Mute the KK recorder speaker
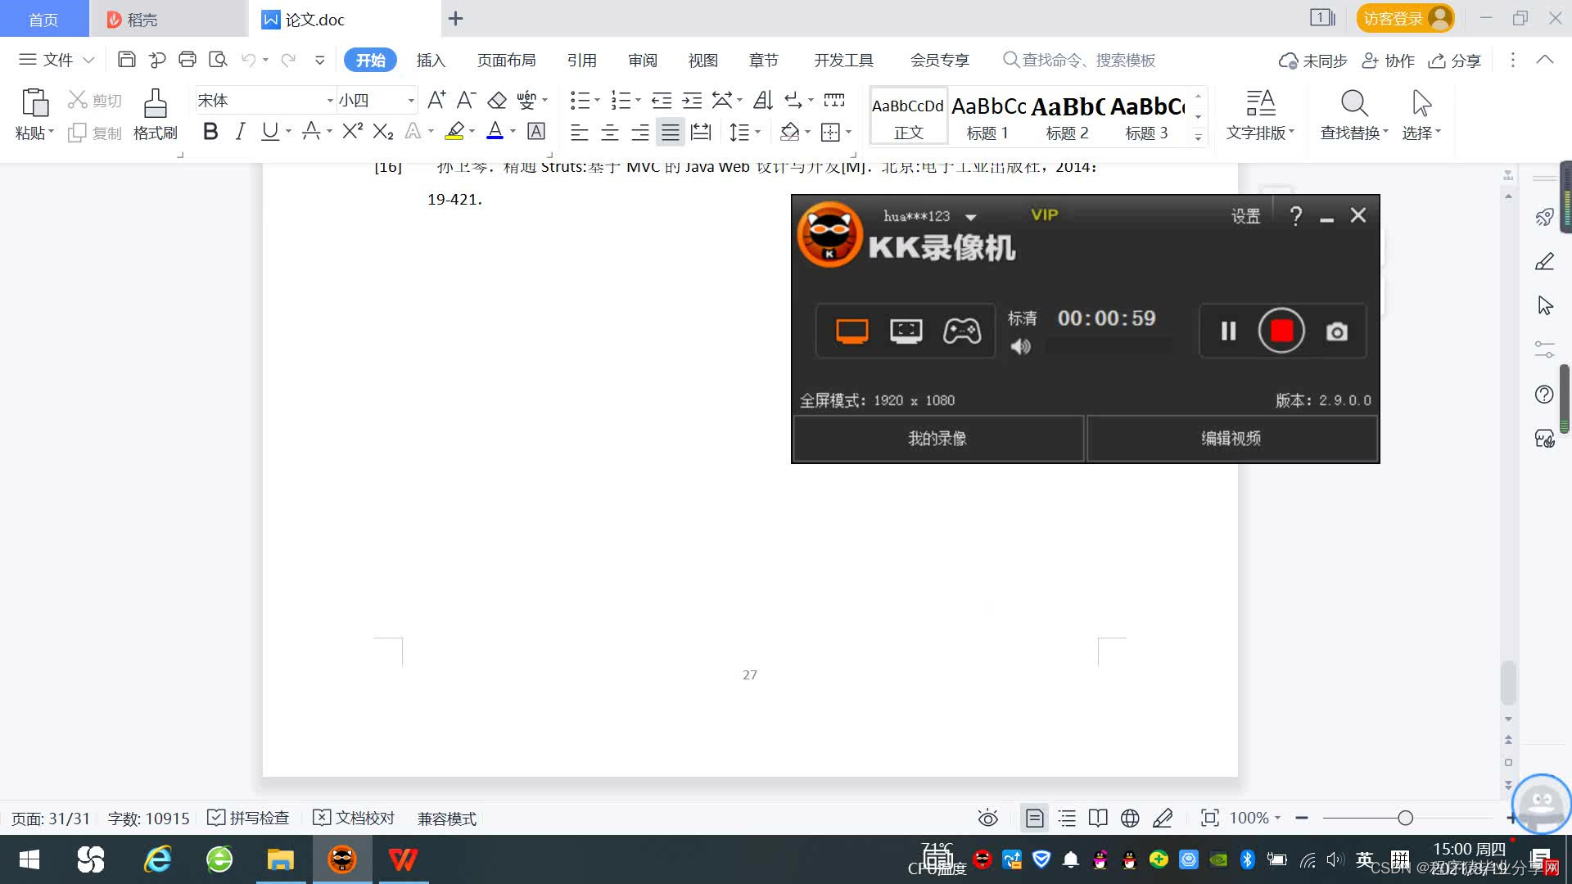 1020,346
